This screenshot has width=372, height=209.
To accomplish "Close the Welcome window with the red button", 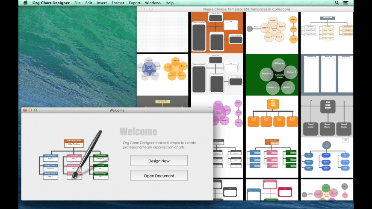I will (25, 110).
